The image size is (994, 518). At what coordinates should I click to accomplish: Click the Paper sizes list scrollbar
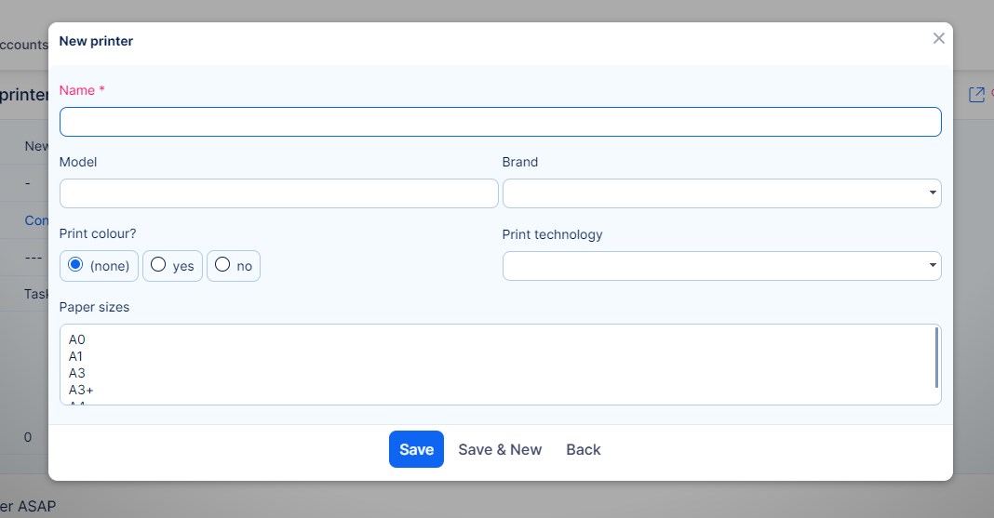coord(935,358)
